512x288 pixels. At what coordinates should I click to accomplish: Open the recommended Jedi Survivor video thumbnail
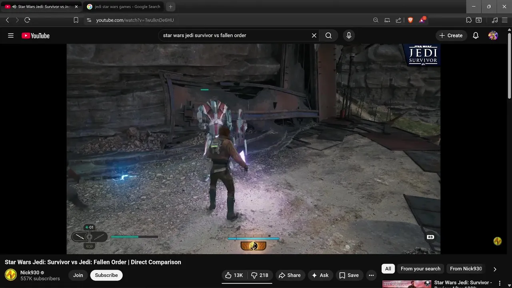click(x=407, y=284)
